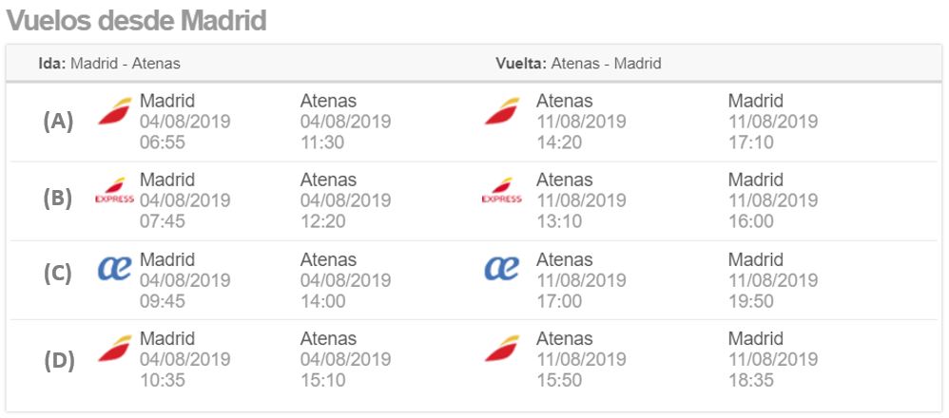Select flight option label (D)
949x418 pixels.
[x=59, y=361]
